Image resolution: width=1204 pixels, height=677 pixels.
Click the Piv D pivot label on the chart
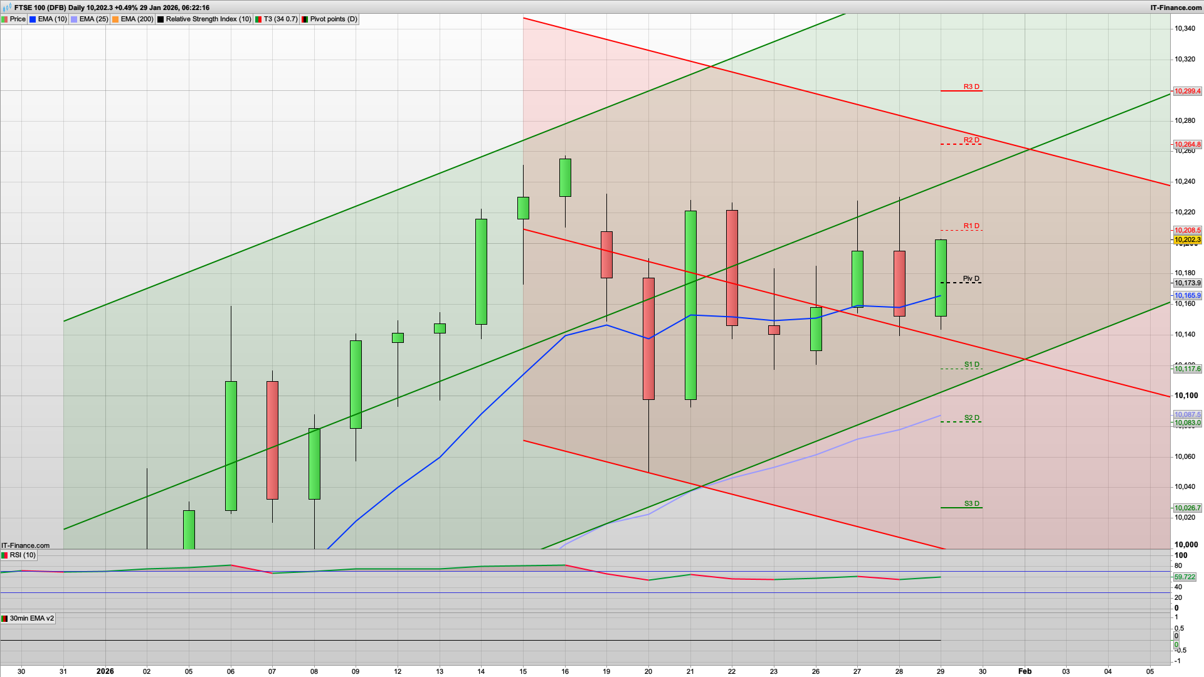pos(970,278)
